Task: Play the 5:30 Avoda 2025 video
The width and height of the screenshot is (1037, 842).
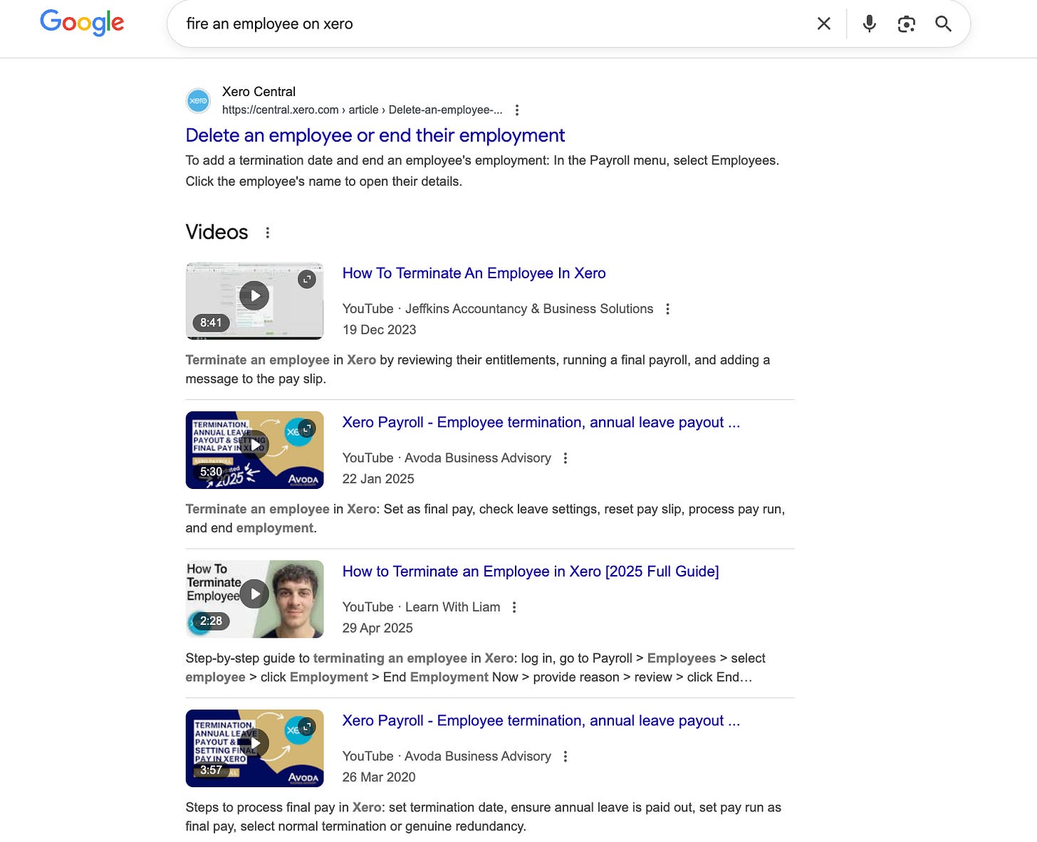Action: pyautogui.click(x=254, y=450)
